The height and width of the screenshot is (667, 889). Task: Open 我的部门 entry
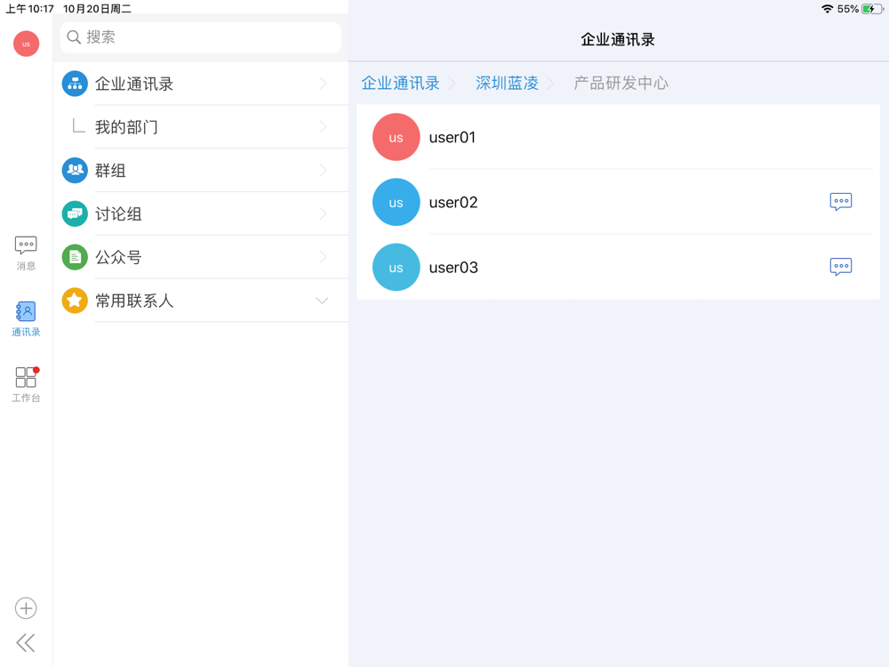coord(201,127)
